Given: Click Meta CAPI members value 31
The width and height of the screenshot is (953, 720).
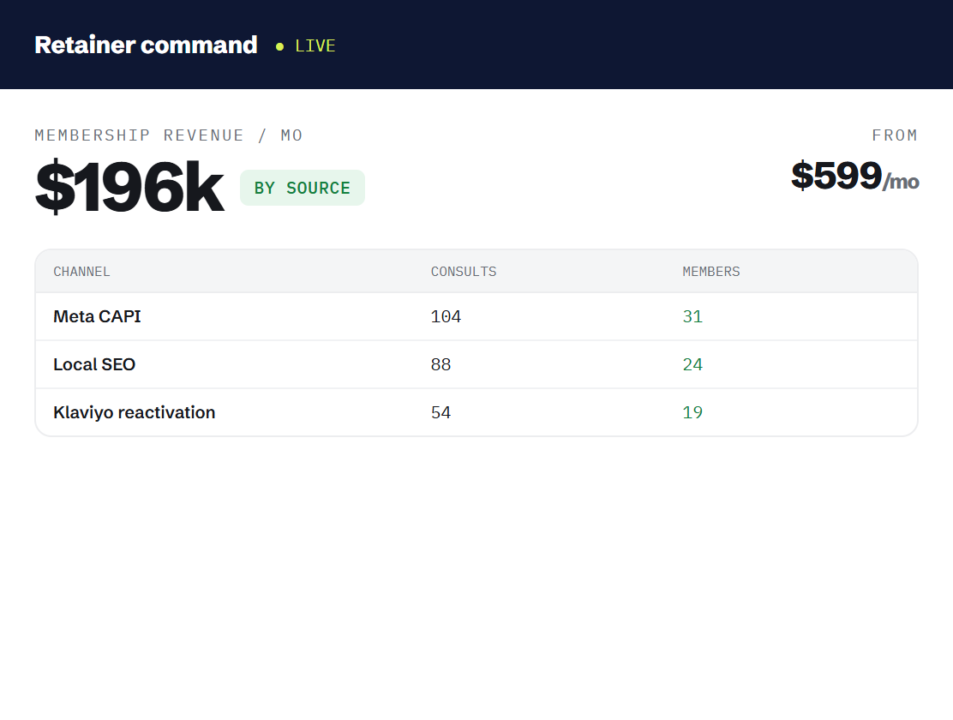Looking at the screenshot, I should (692, 317).
